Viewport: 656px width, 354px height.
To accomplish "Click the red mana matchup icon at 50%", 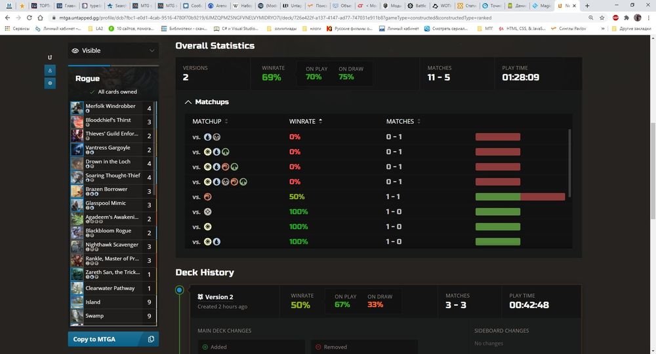I will (x=208, y=197).
